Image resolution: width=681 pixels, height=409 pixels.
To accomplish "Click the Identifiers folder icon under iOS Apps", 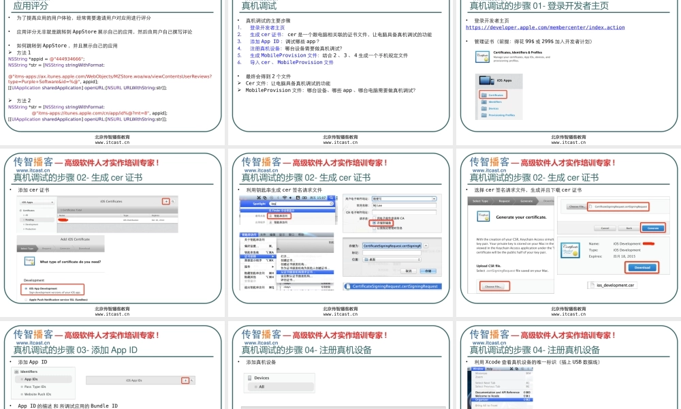I will pos(483,102).
